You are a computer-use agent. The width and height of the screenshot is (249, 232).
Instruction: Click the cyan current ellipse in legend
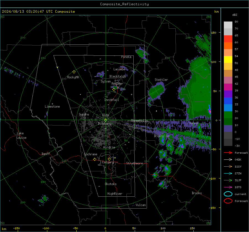tap(228, 194)
